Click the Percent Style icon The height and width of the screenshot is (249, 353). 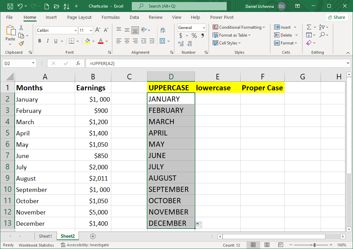[194, 36]
